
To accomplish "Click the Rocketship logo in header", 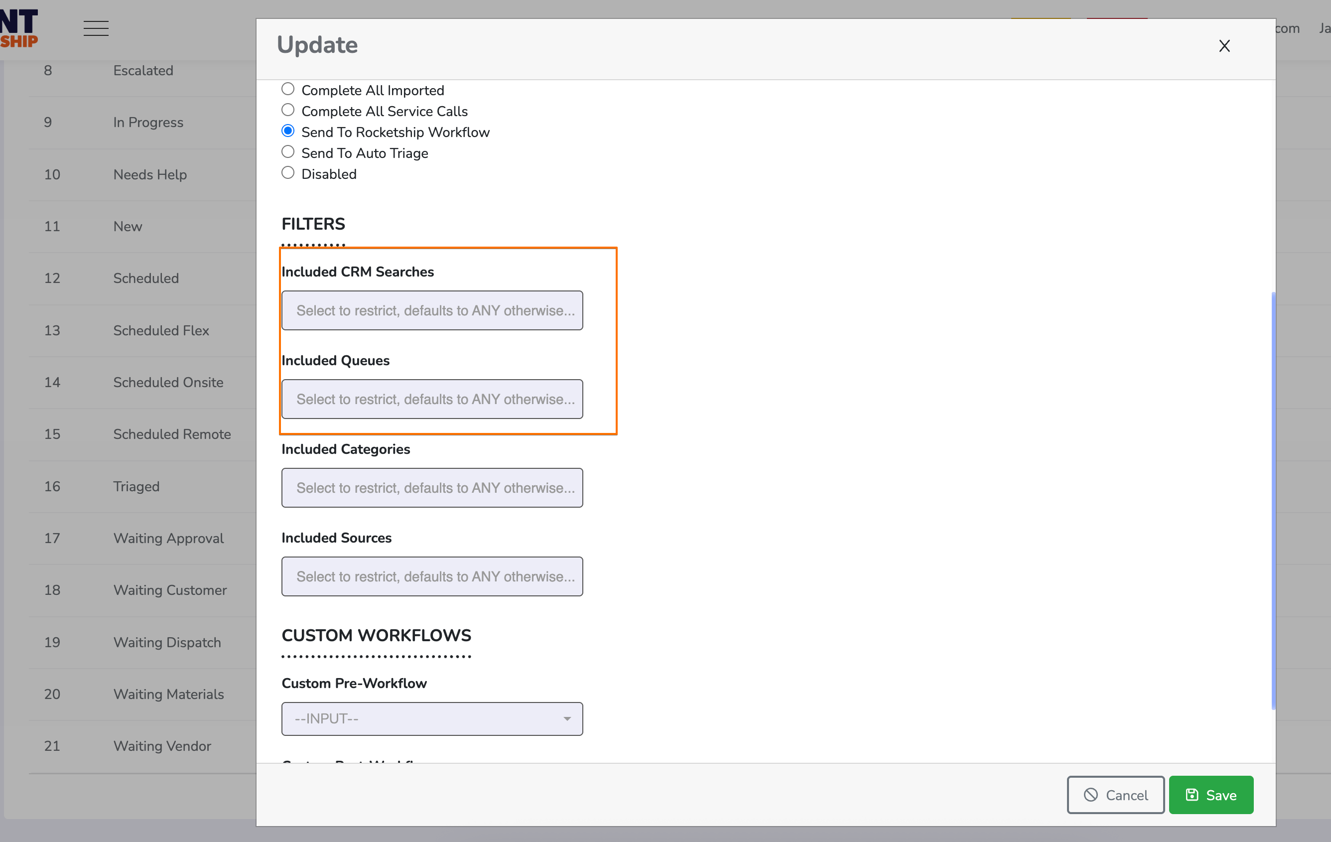I will click(x=19, y=29).
